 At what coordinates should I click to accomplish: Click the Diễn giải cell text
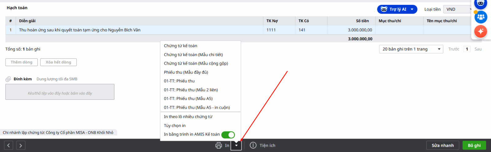[x=80, y=30]
